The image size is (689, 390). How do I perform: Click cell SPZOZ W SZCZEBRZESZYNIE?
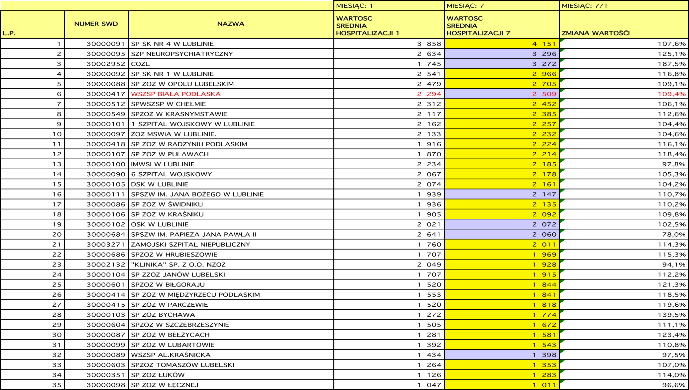tap(231, 325)
